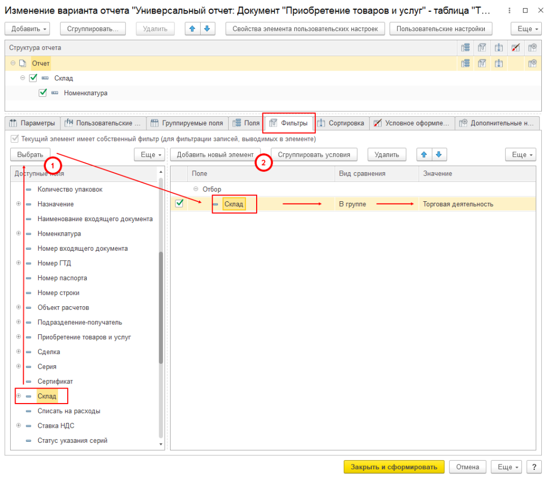This screenshot has height=480, width=551.
Task: Click sorting icon in Отчет row
Action: (x=499, y=63)
